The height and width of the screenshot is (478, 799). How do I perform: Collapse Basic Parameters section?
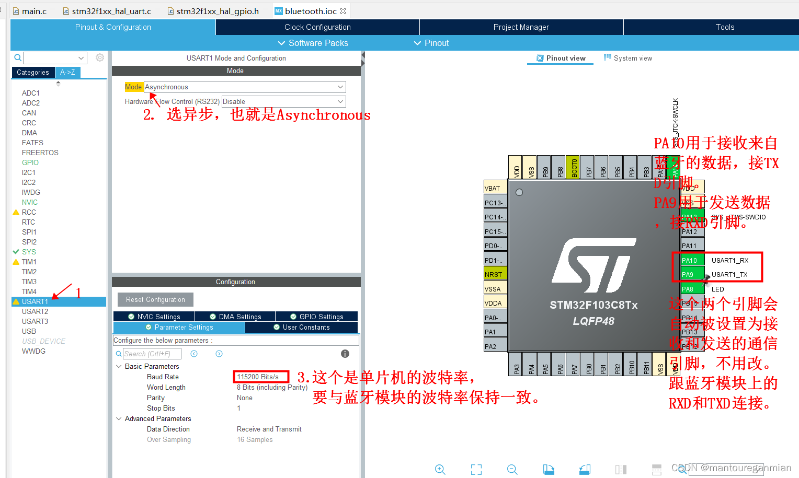(119, 366)
